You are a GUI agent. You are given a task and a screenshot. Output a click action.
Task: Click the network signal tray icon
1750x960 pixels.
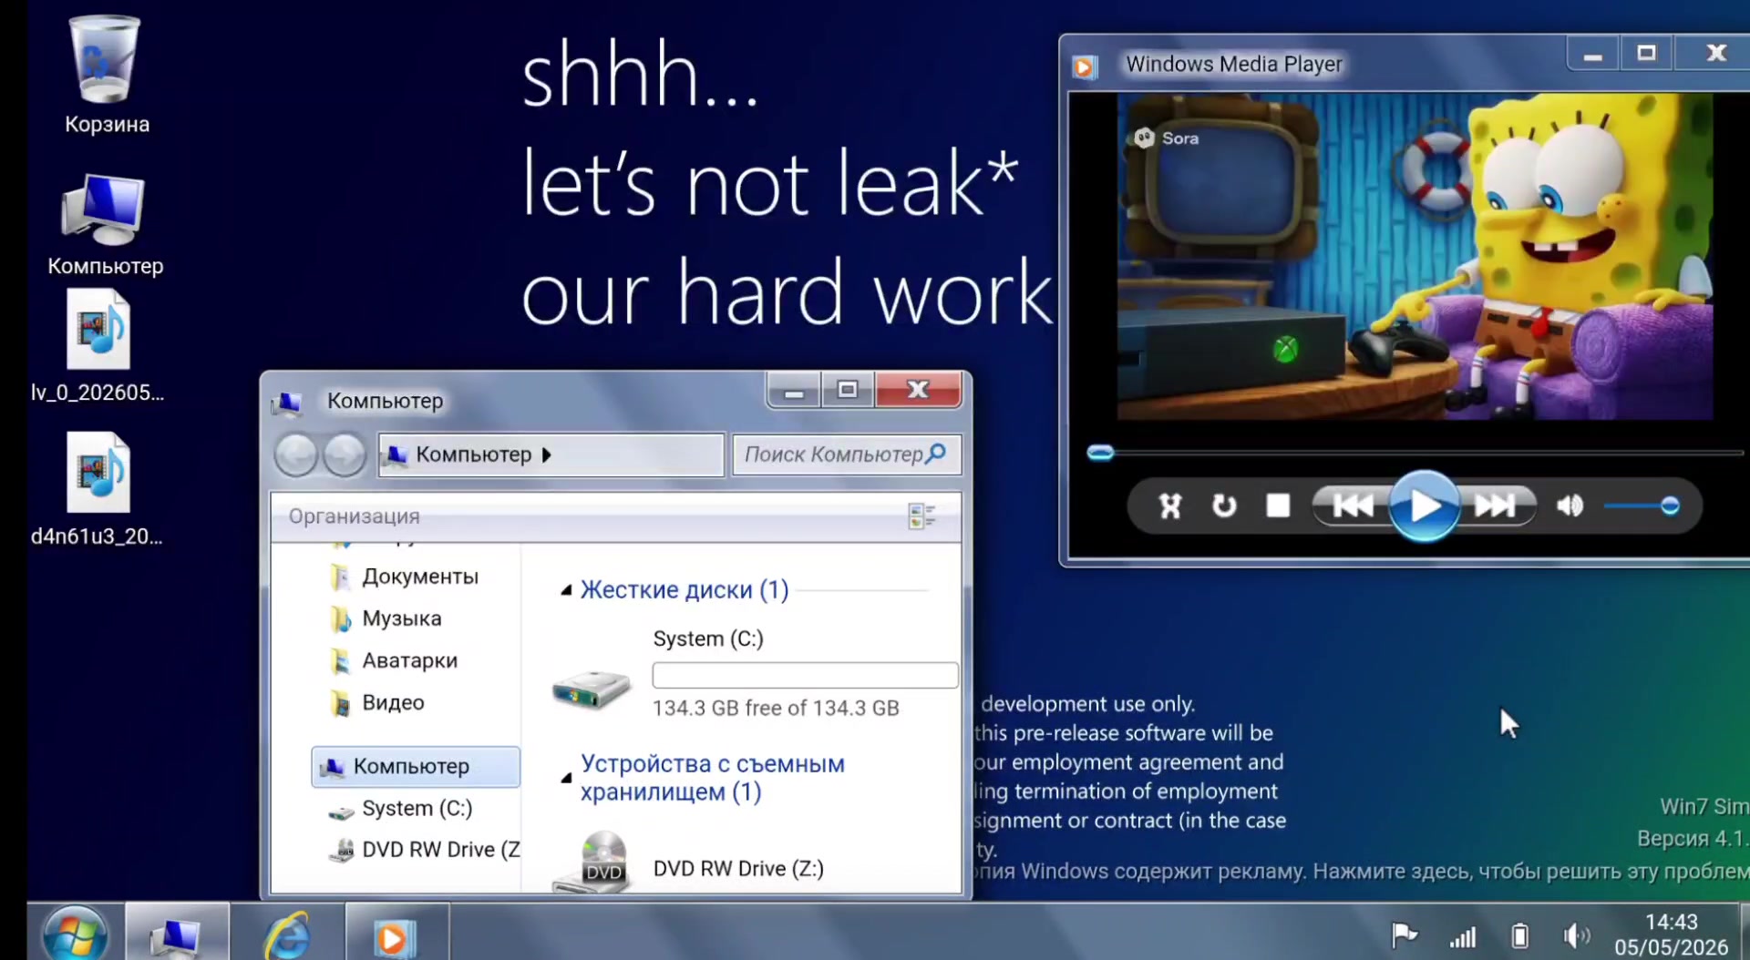coord(1462,936)
